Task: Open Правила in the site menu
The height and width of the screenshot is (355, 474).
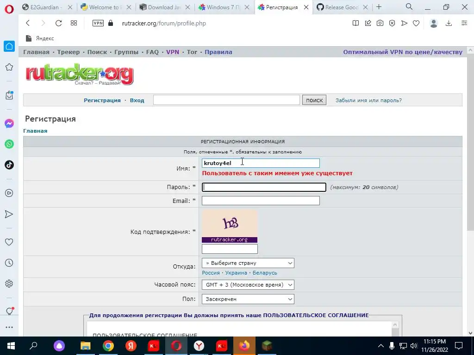Action: [218, 52]
